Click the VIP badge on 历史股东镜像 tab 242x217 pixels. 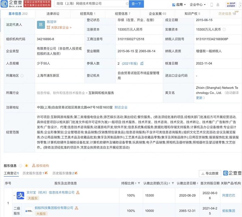pyautogui.click(x=76, y=173)
